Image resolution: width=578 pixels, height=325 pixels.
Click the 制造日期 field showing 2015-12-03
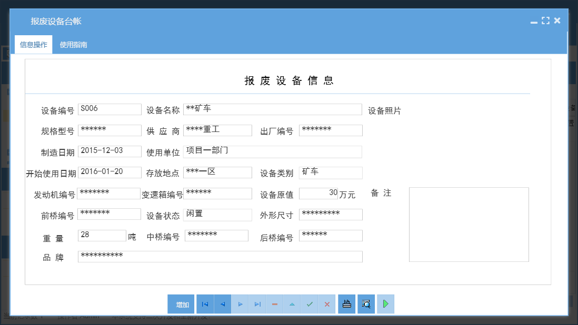(109, 151)
